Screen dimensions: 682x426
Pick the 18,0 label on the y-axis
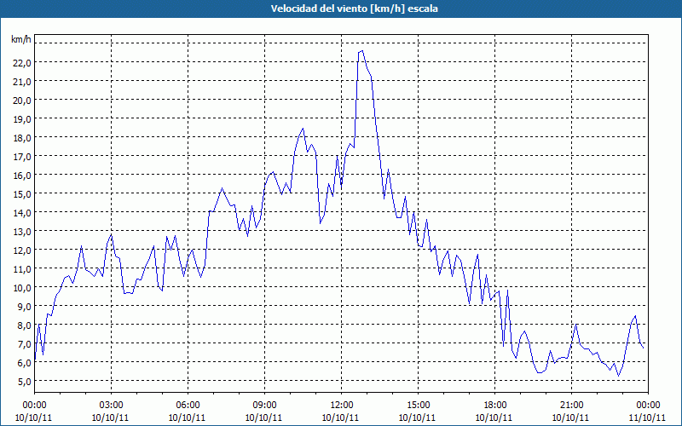22,138
